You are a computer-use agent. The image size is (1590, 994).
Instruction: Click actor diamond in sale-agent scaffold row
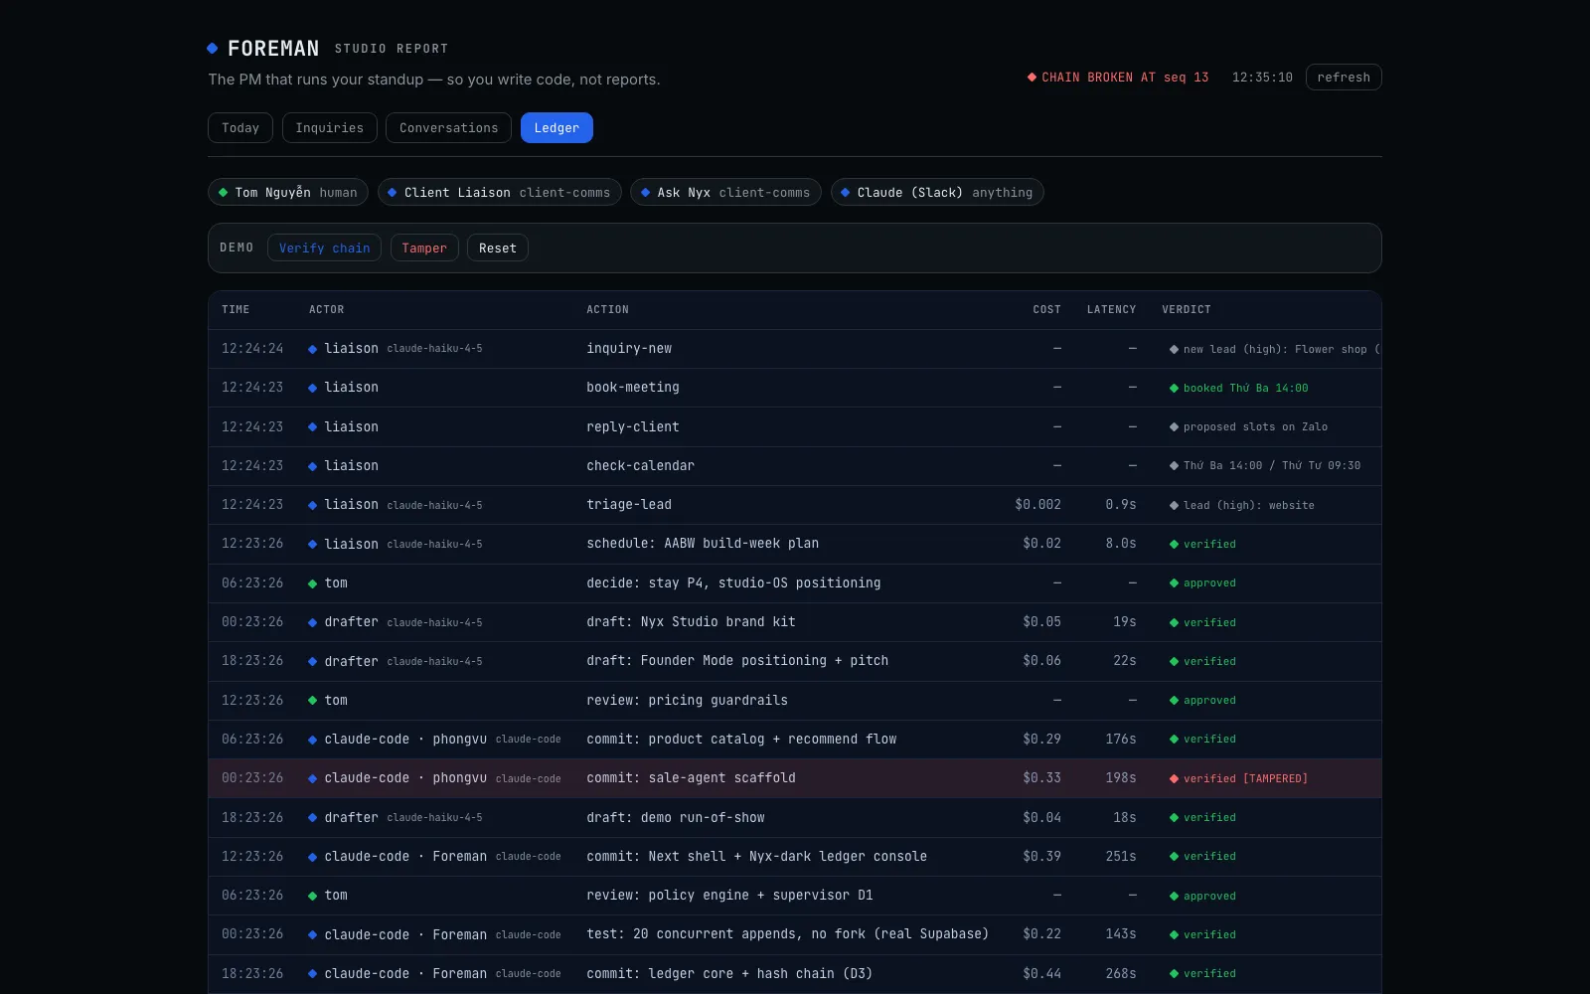(x=312, y=778)
